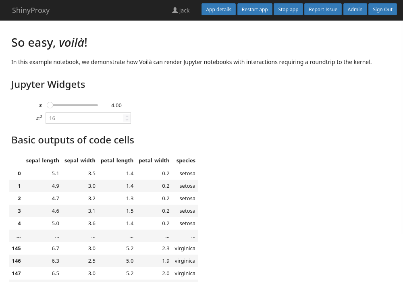The height and width of the screenshot is (282, 403).
Task: Click petal_width value 2.3
Action: click(x=166, y=248)
